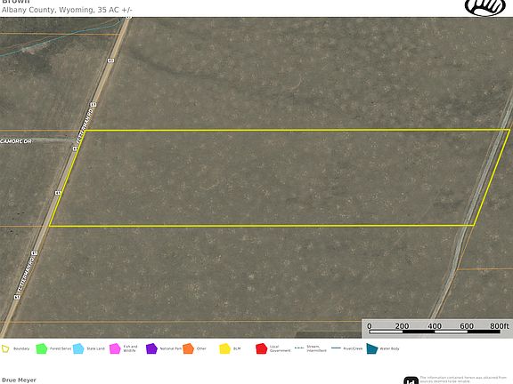
Task: Click the black 'id' logo badge
Action: (x=411, y=380)
